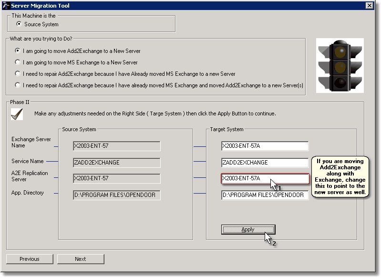381x278 pixels.
Task: Click the Source Service Name ZADD2EXCHANGE field
Action: click(x=117, y=163)
